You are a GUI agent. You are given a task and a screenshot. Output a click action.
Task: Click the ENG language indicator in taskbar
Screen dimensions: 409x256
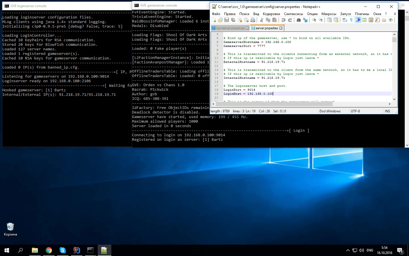370,250
